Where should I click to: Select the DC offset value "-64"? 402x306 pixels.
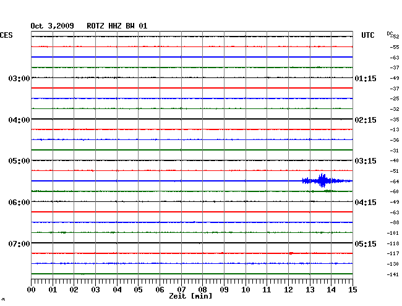point(395,181)
